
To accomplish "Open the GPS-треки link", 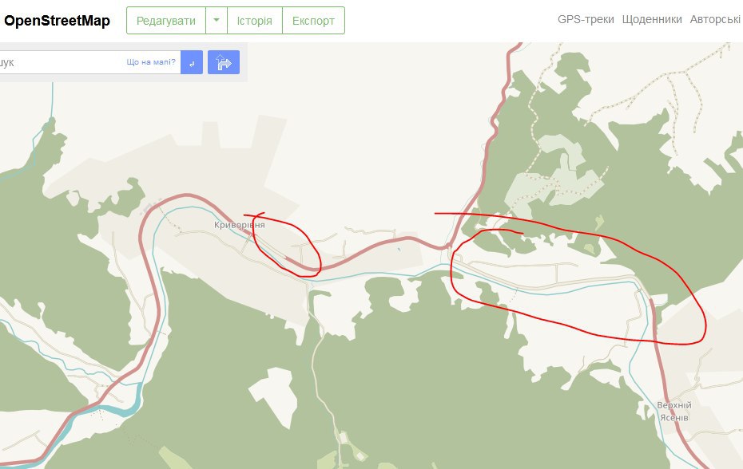I will [586, 19].
